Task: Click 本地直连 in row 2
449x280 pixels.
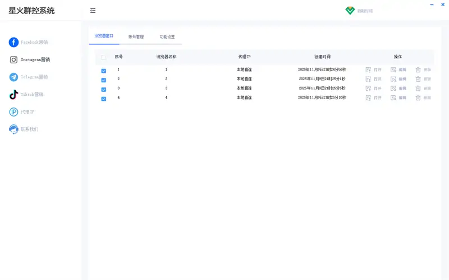Action: (244, 79)
